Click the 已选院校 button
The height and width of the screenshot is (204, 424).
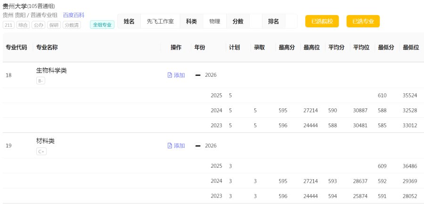coord(322,21)
